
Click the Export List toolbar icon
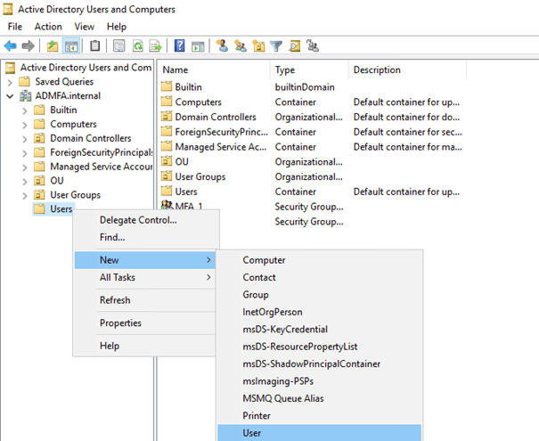(x=155, y=45)
